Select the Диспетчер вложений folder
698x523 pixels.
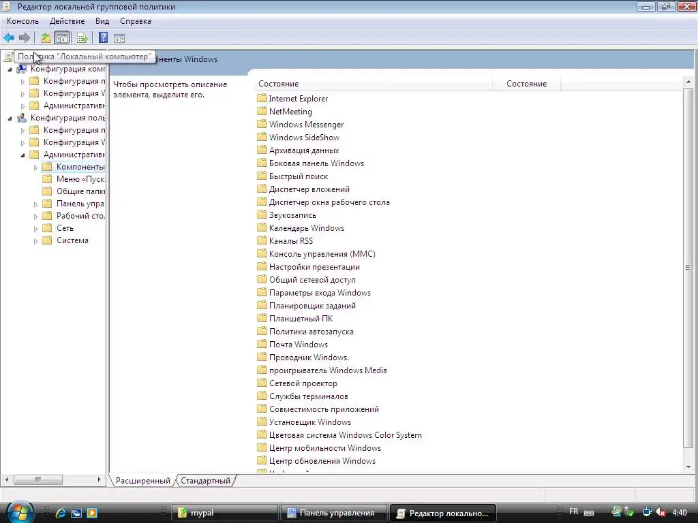(x=303, y=189)
